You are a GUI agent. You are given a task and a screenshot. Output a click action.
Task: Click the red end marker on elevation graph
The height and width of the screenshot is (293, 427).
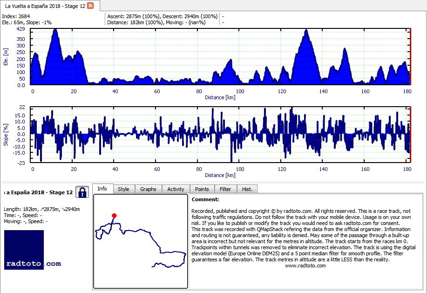click(x=410, y=57)
